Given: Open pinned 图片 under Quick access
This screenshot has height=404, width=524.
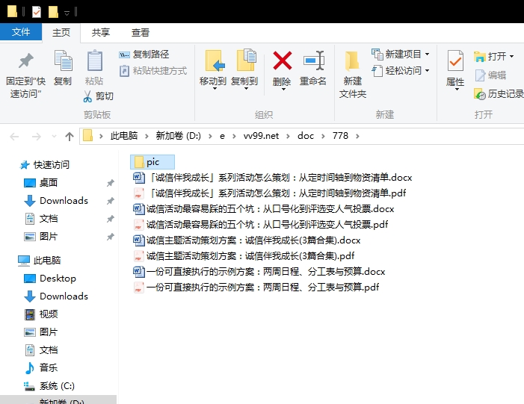Looking at the screenshot, I should [x=41, y=237].
